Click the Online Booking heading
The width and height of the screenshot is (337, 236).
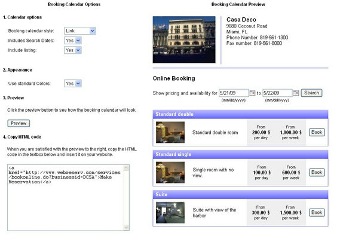coord(174,78)
